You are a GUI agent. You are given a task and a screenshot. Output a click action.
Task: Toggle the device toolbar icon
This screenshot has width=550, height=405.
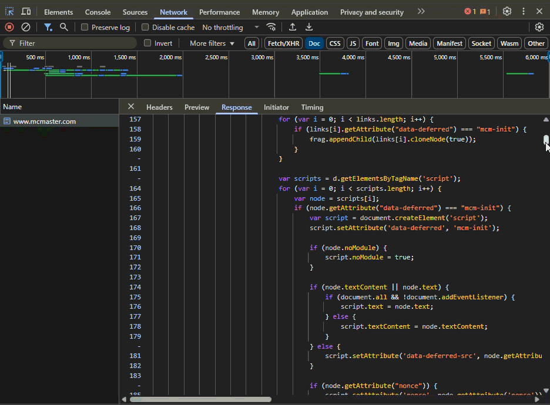(26, 12)
